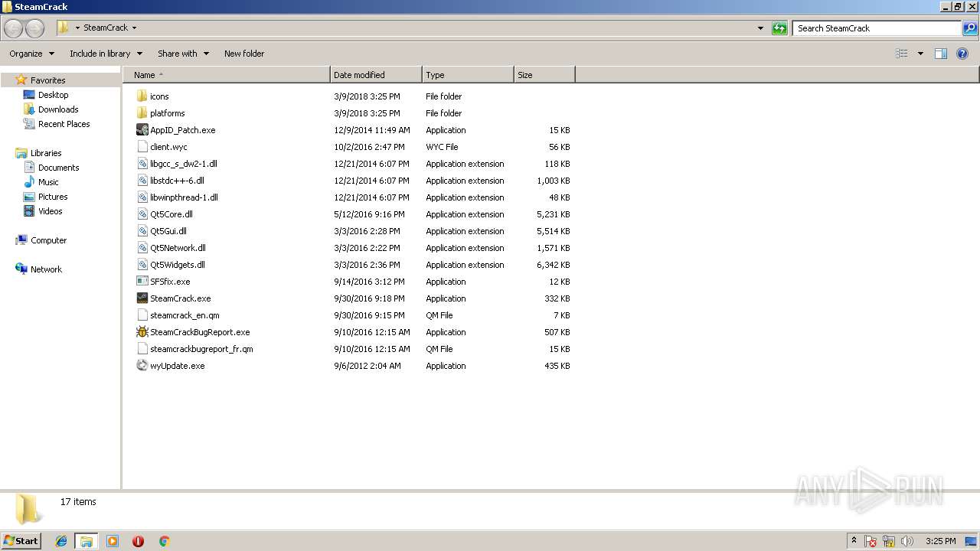Sort by the Size column header
The image size is (980, 551).
[544, 75]
